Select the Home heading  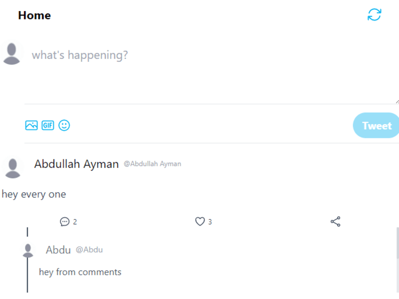pos(34,15)
